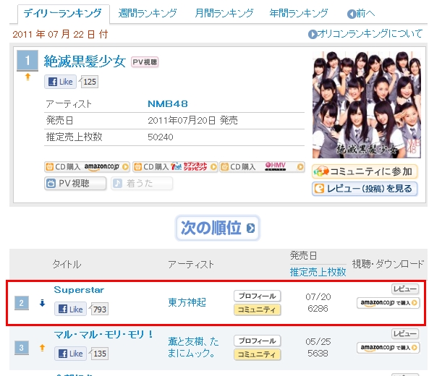The image size is (429, 376).
Task: Open the デイリーランキング tab
Action: 63,14
